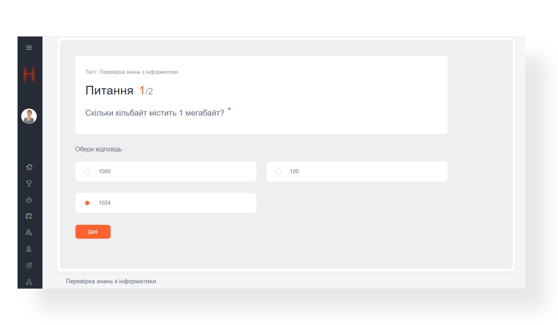
Task: Click the red H logo
Action: click(x=29, y=74)
